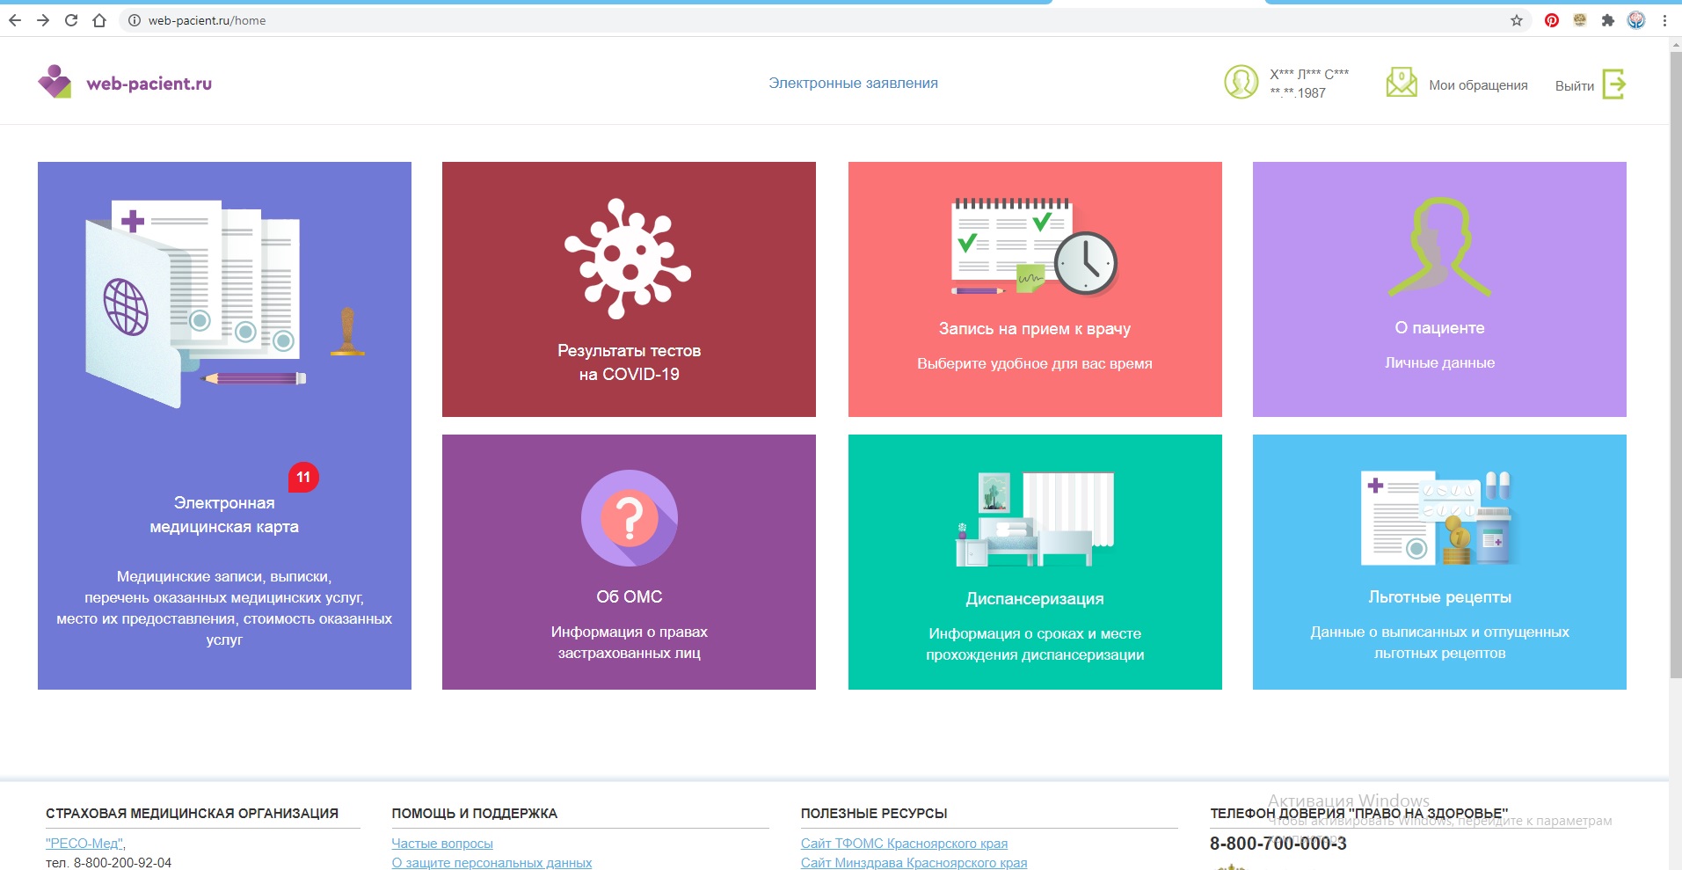Open the COVID-19 virus icon tile
The width and height of the screenshot is (1682, 870).
628,258
